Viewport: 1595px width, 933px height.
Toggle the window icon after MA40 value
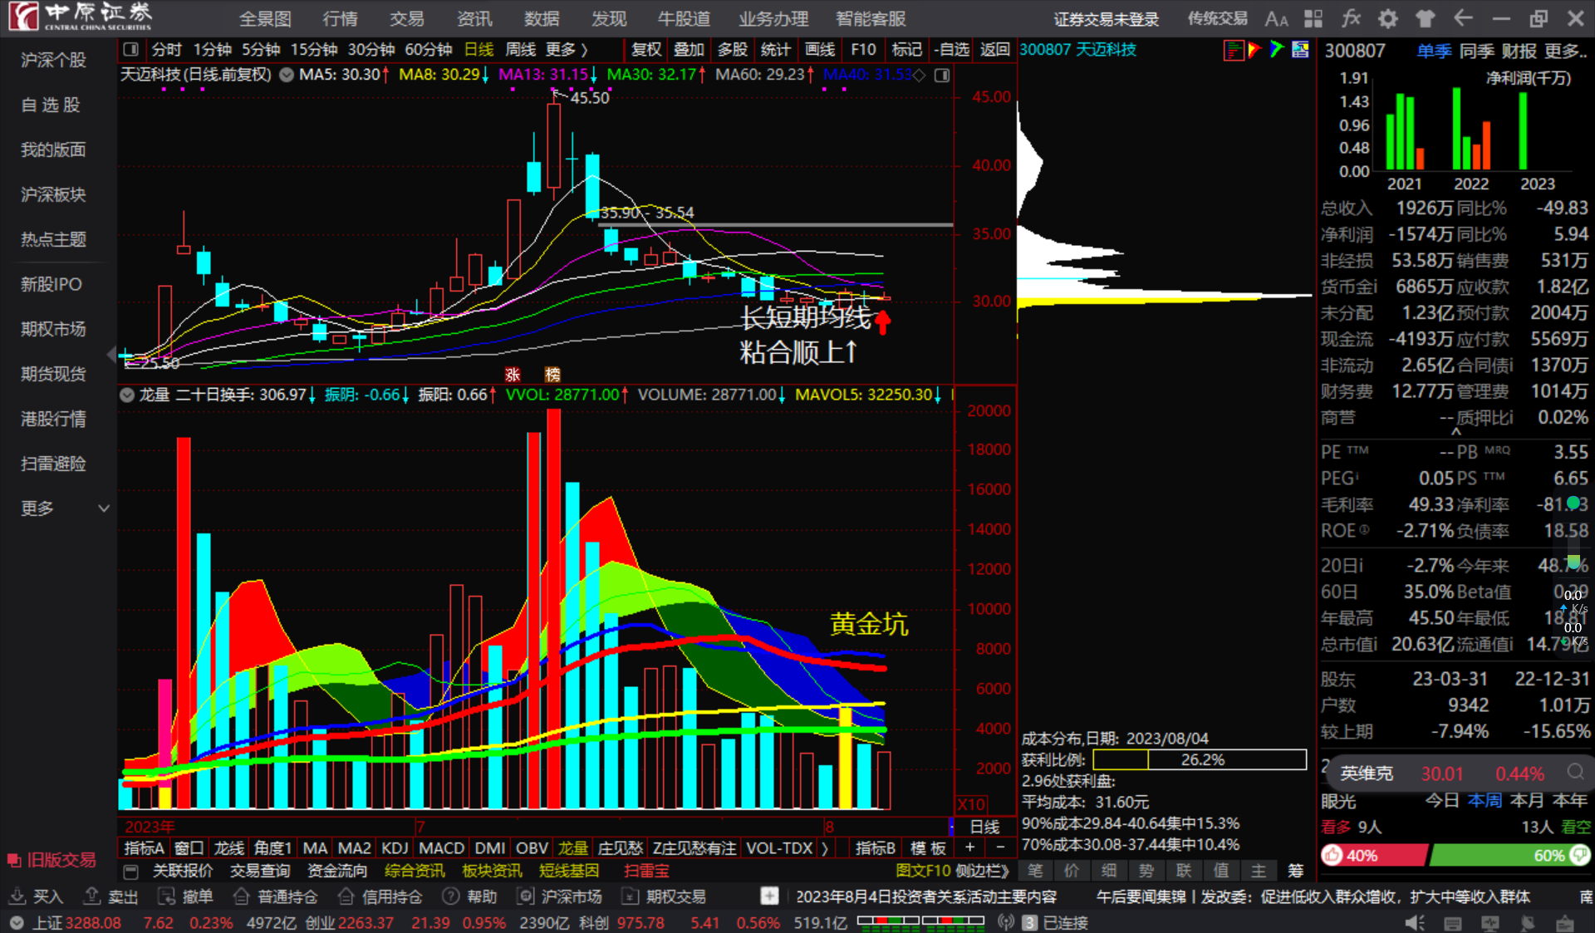[942, 76]
